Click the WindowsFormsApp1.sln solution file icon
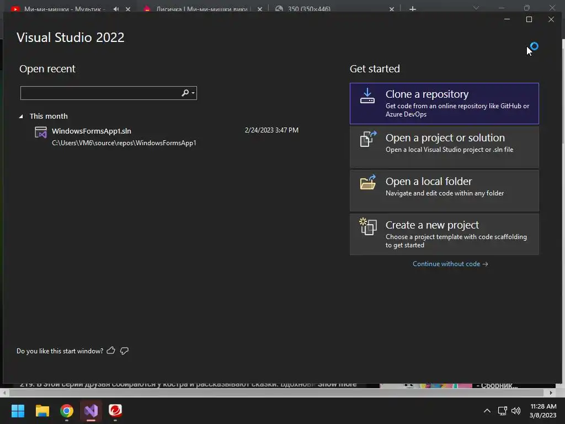 41,132
